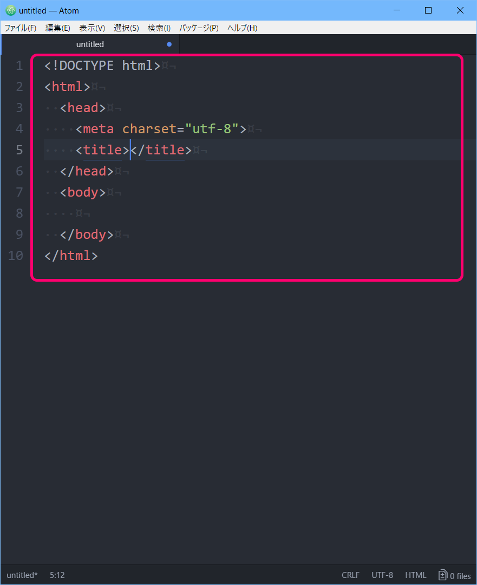Open the Git changes 0 files icon
This screenshot has height=585, width=477.
(454, 575)
